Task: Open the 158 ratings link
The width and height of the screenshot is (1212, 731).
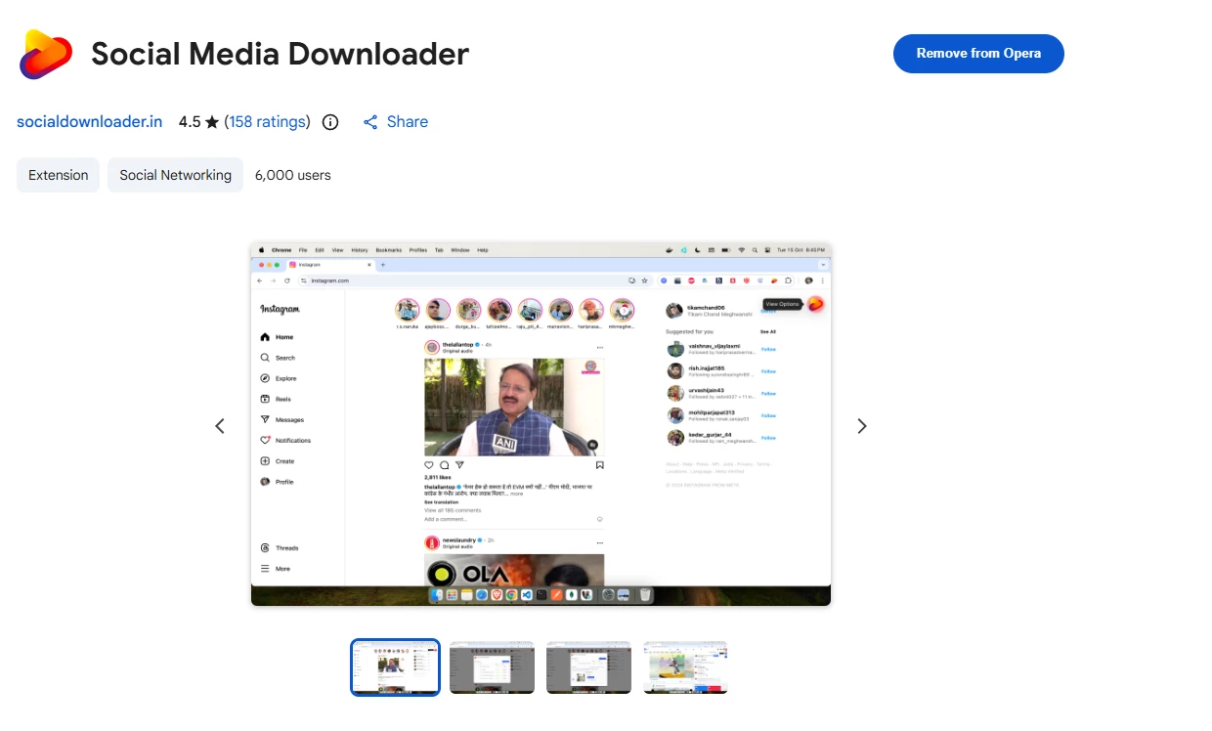Action: 267,122
